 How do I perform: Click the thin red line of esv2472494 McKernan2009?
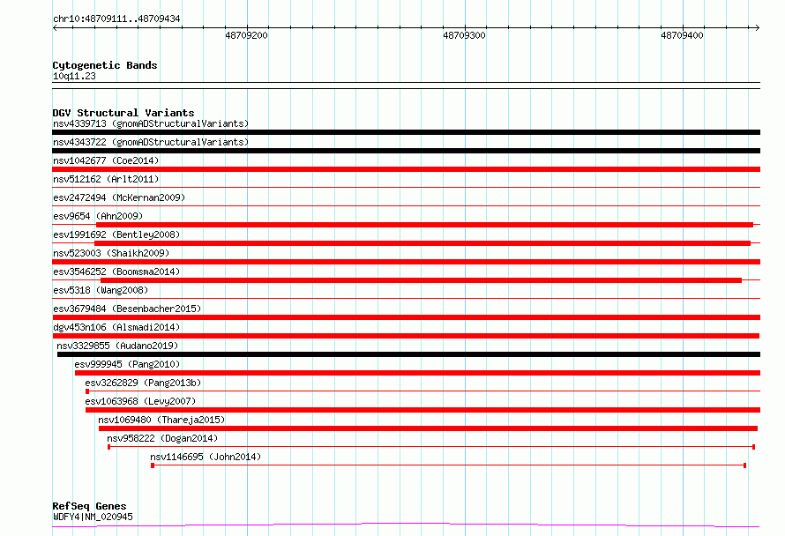pos(406,205)
